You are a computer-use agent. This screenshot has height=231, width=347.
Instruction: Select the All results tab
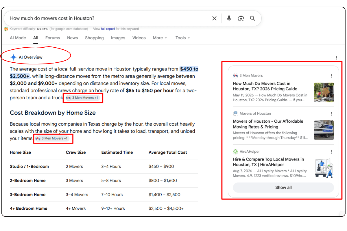(36, 38)
